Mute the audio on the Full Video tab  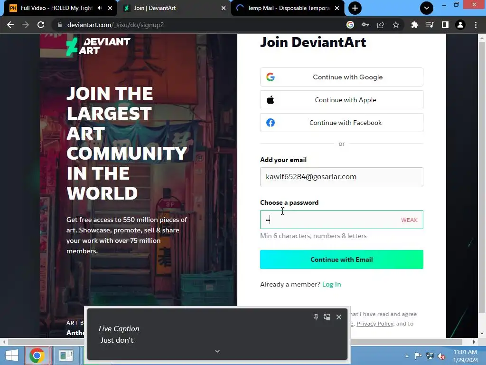coord(100,8)
